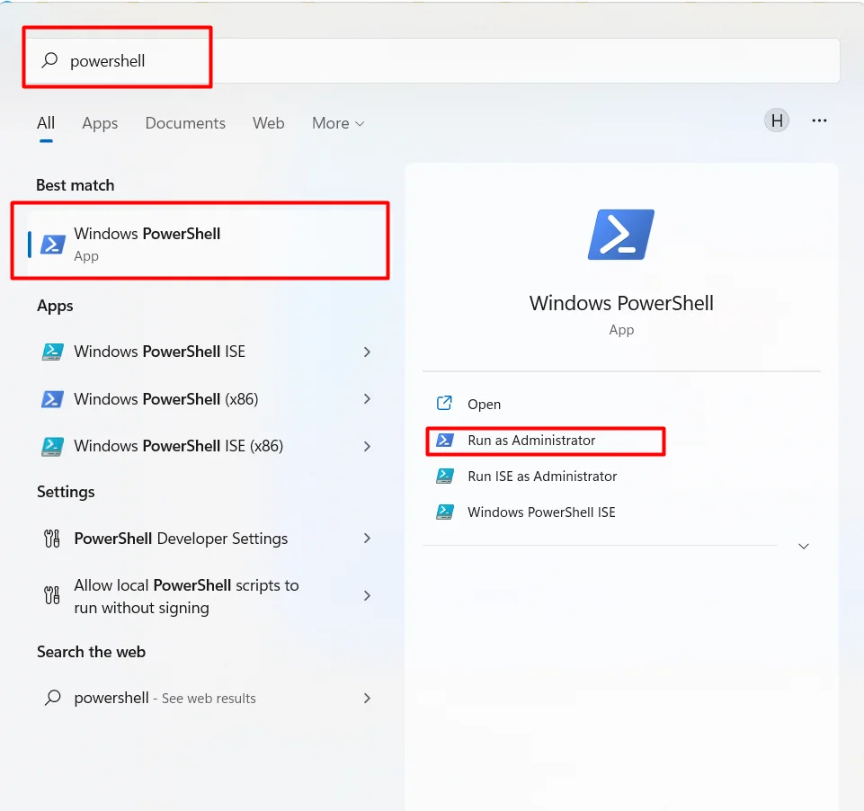Image resolution: width=864 pixels, height=811 pixels.
Task: Click the web search magnifier icon
Action: coord(53,698)
